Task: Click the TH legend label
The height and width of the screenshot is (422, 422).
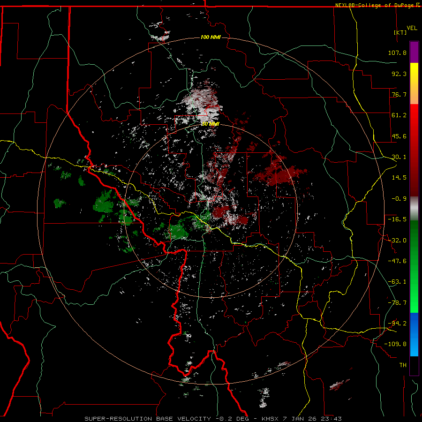Action: click(403, 365)
